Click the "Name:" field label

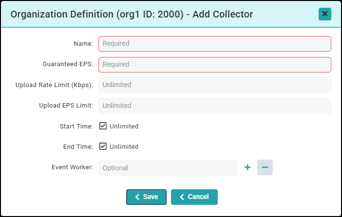83,44
